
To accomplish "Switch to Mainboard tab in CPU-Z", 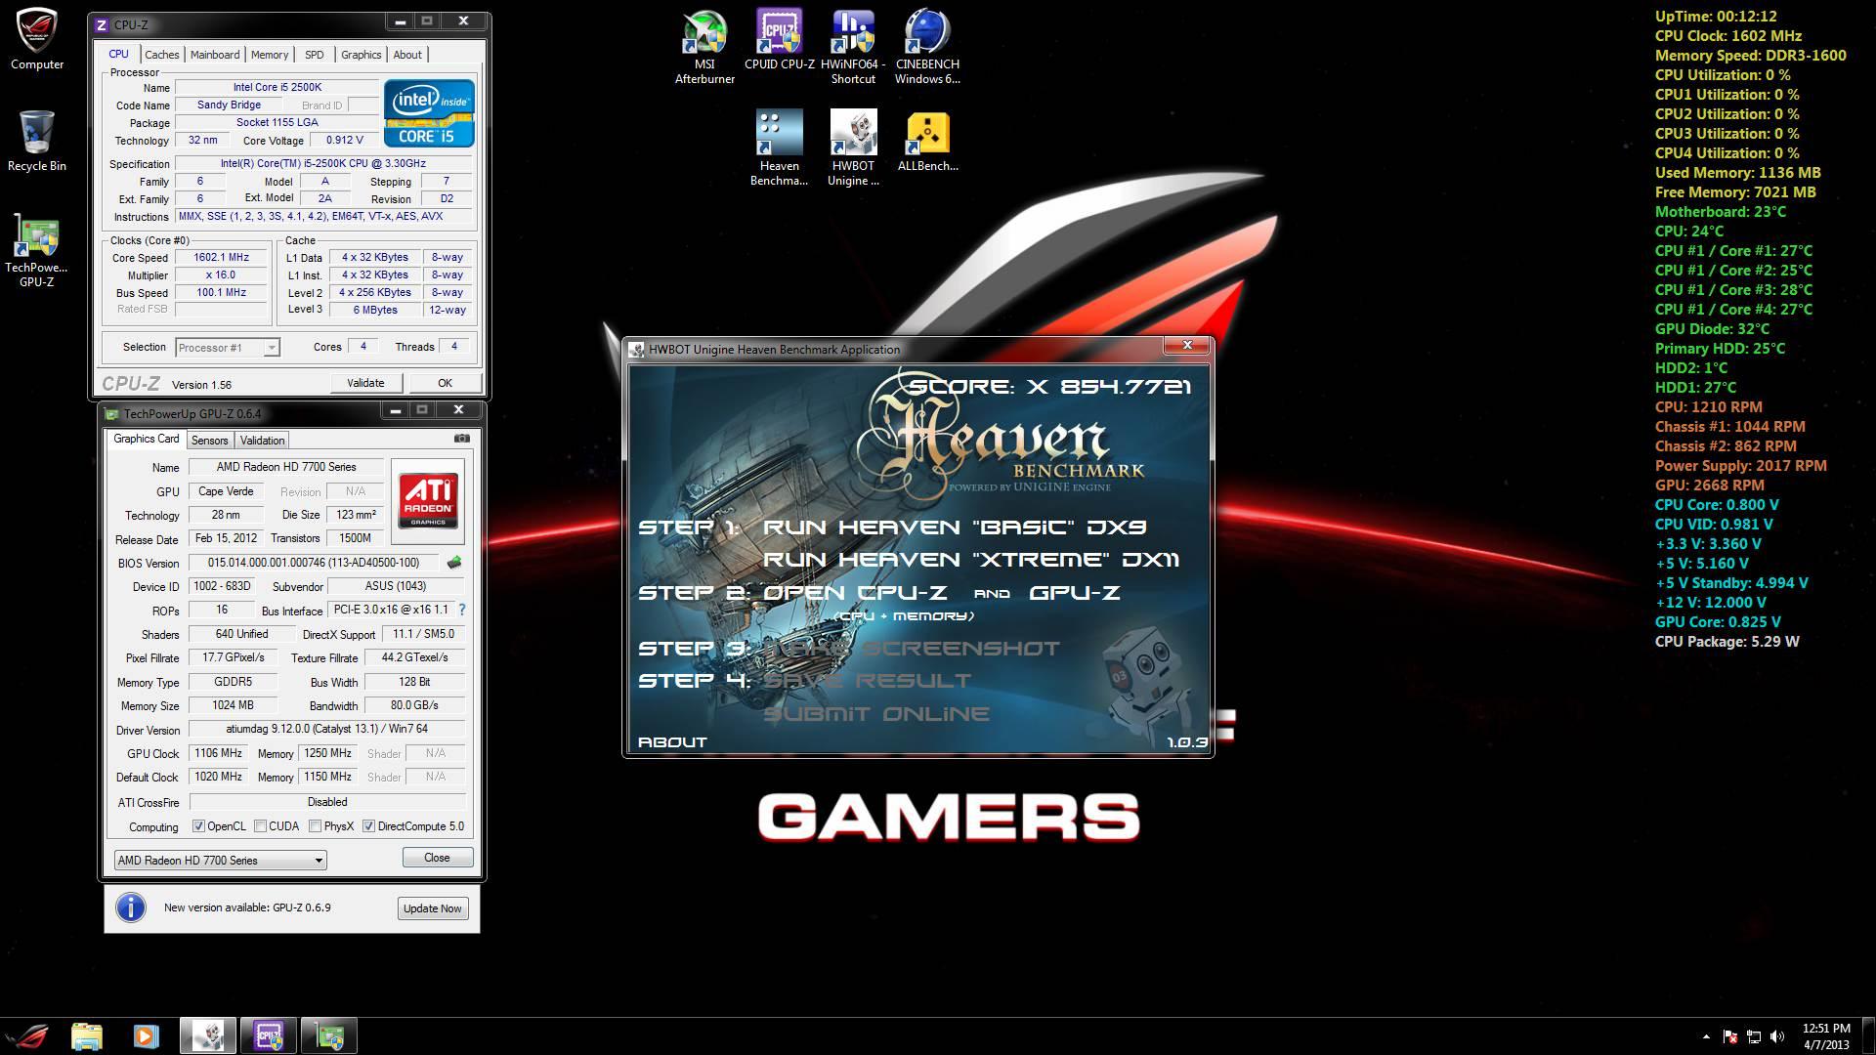I will [x=215, y=55].
